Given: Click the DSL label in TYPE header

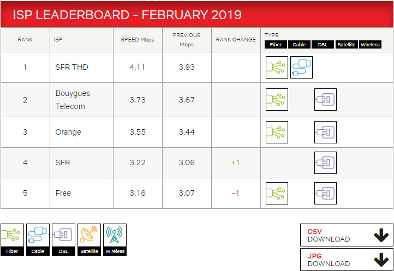Looking at the screenshot, I should 323,45.
